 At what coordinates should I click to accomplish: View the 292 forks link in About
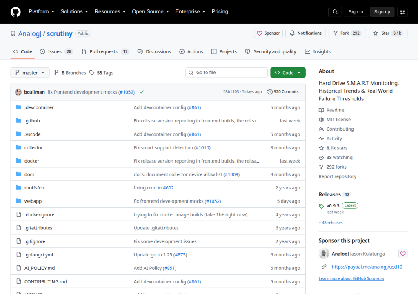(332, 167)
